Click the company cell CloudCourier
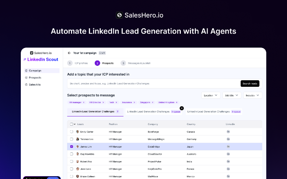The width and height of the screenshot is (287, 179). (155, 154)
